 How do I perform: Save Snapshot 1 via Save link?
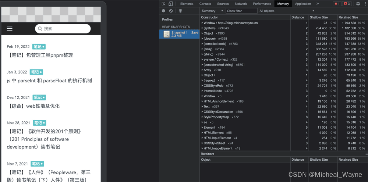195,33
